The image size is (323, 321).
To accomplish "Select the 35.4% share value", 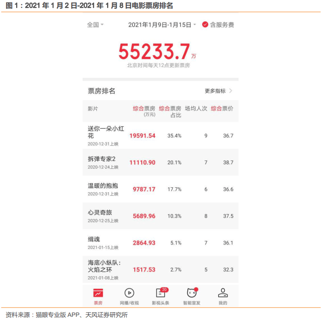I will [x=174, y=136].
